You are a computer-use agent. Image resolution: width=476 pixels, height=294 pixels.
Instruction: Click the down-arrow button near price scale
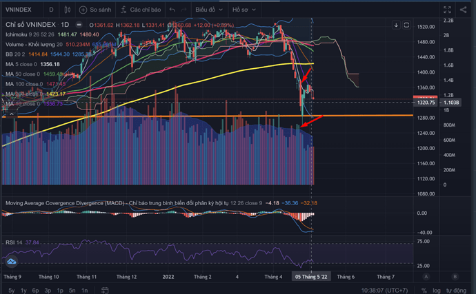tap(396, 25)
